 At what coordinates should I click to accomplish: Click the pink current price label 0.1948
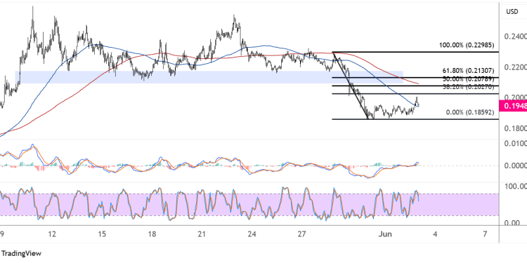[513, 107]
